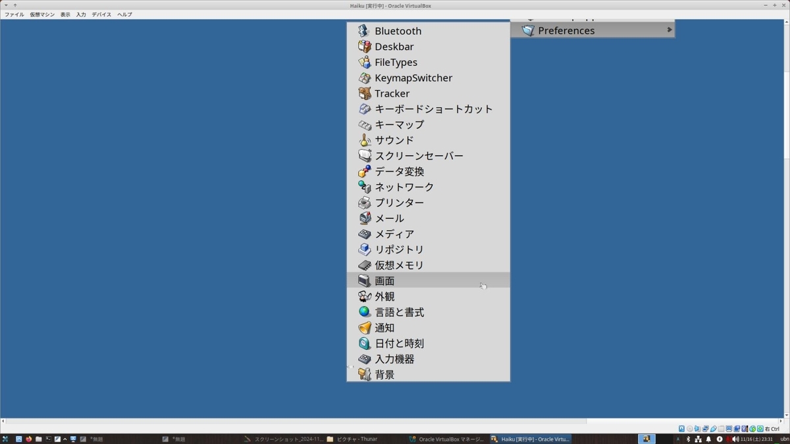
Task: Open 日付と時刻 preferences
Action: point(428,343)
